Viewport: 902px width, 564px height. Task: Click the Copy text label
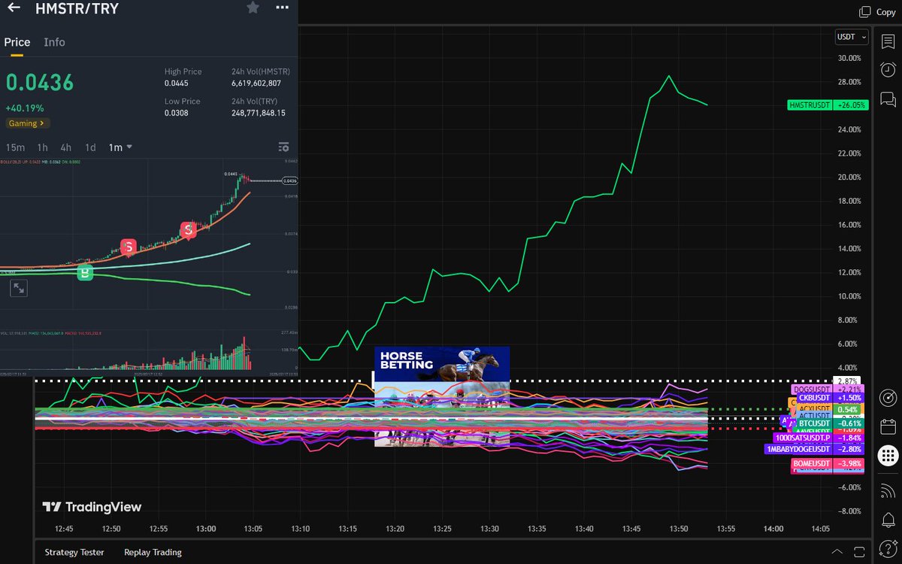(885, 12)
